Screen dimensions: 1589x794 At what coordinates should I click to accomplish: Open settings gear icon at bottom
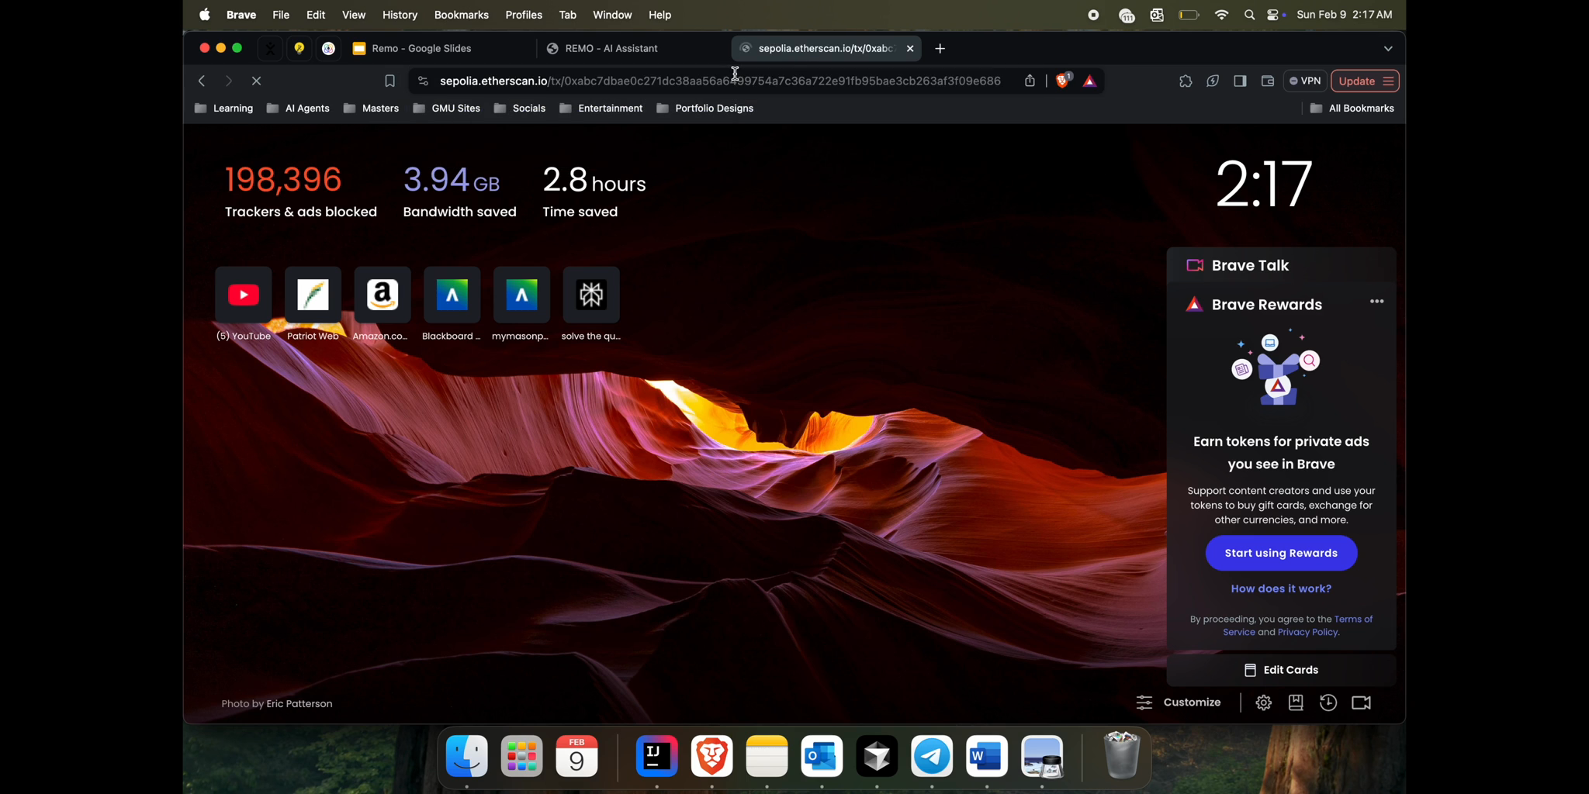click(1263, 703)
